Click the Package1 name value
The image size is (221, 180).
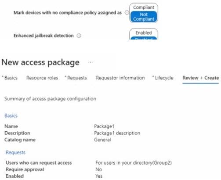tap(104, 126)
